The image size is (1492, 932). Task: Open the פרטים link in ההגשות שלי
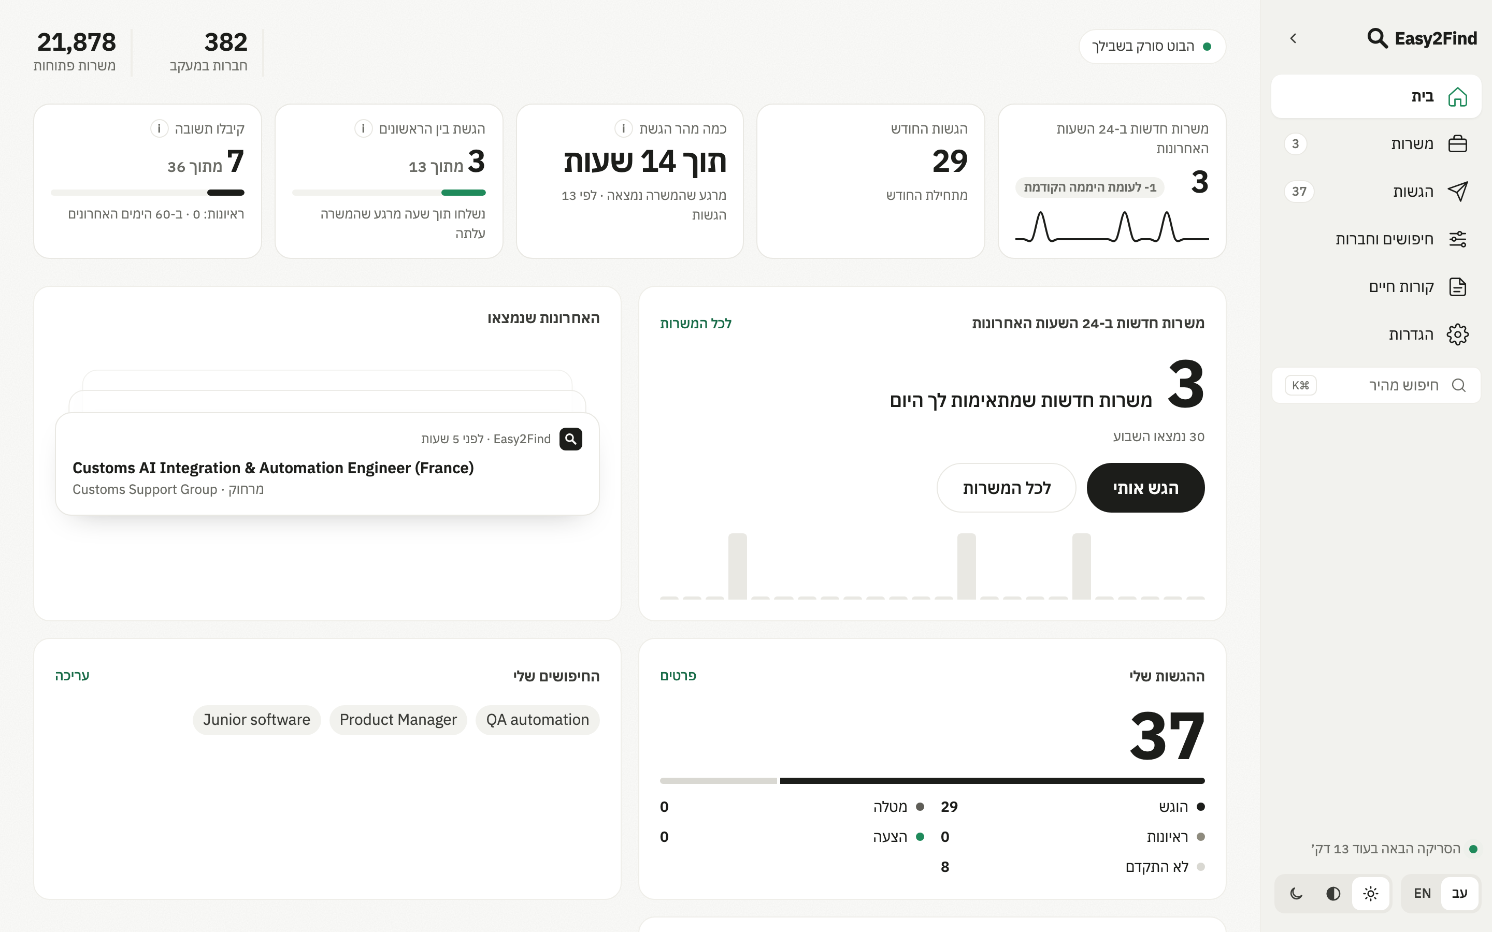coord(678,676)
